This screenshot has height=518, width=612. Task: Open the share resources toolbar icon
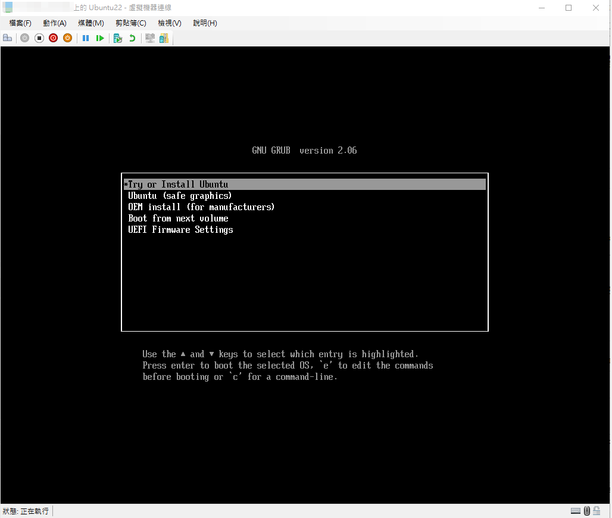164,38
